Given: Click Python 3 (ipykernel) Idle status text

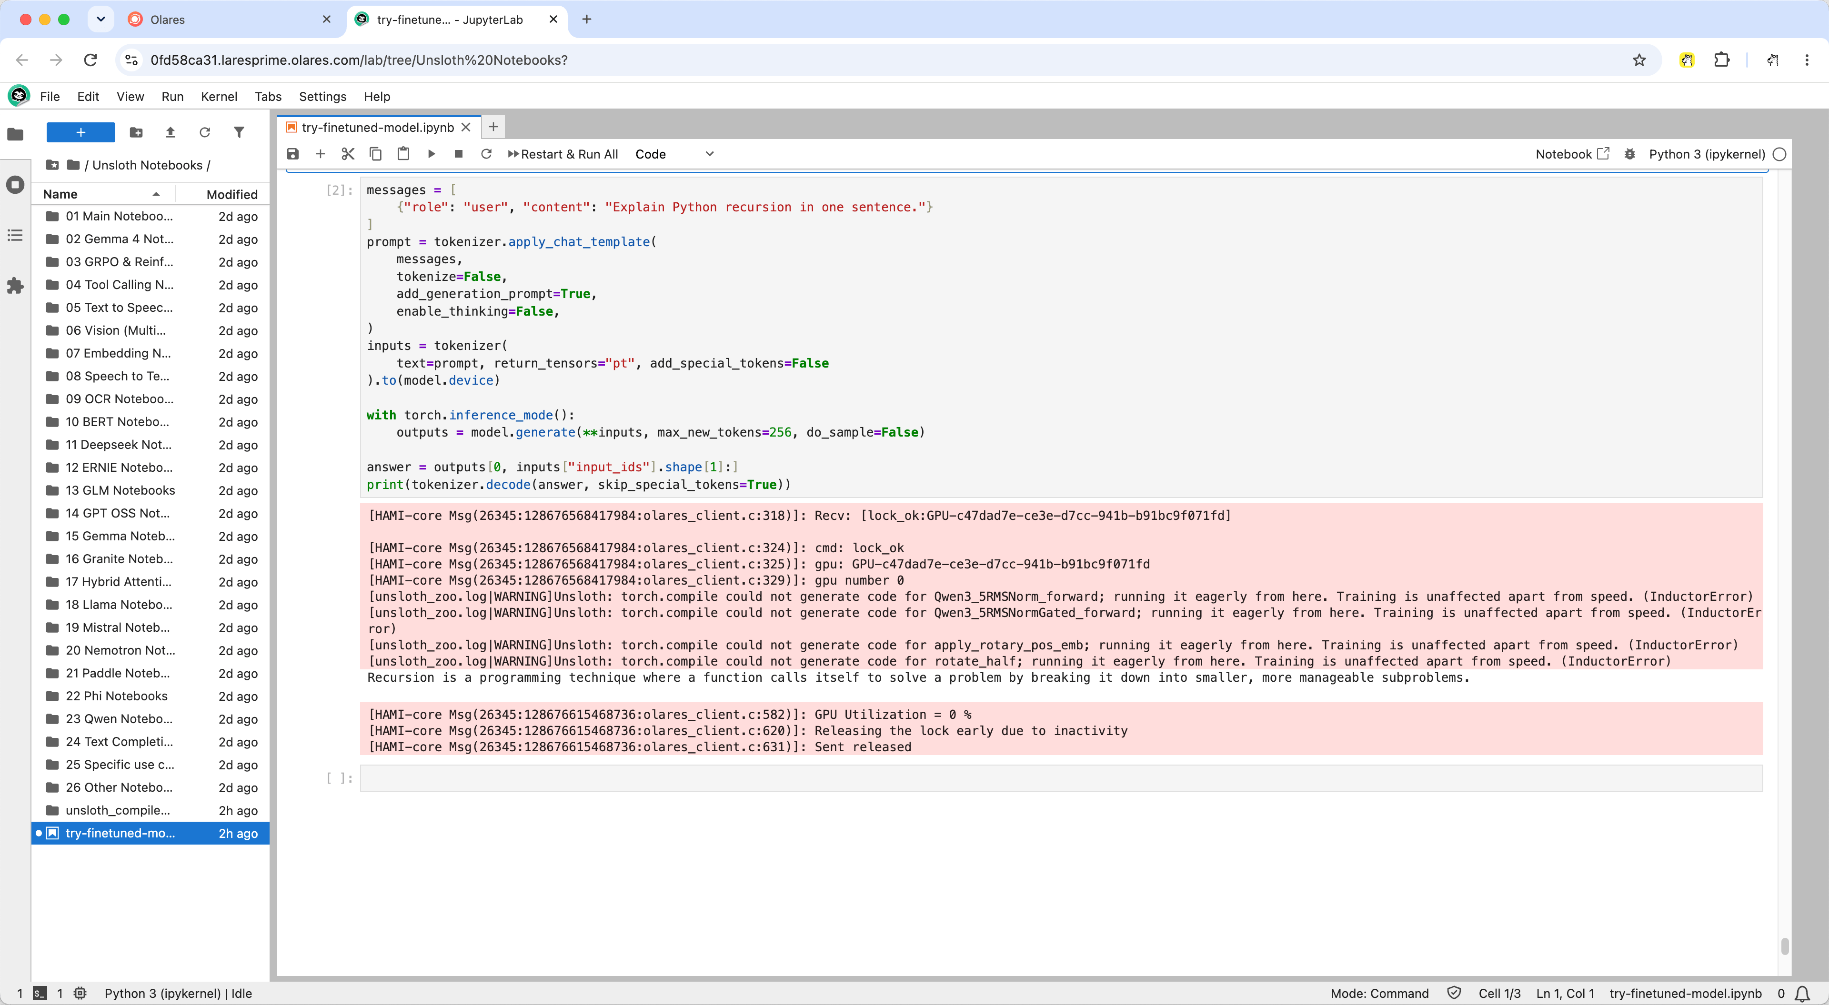Looking at the screenshot, I should tap(178, 993).
